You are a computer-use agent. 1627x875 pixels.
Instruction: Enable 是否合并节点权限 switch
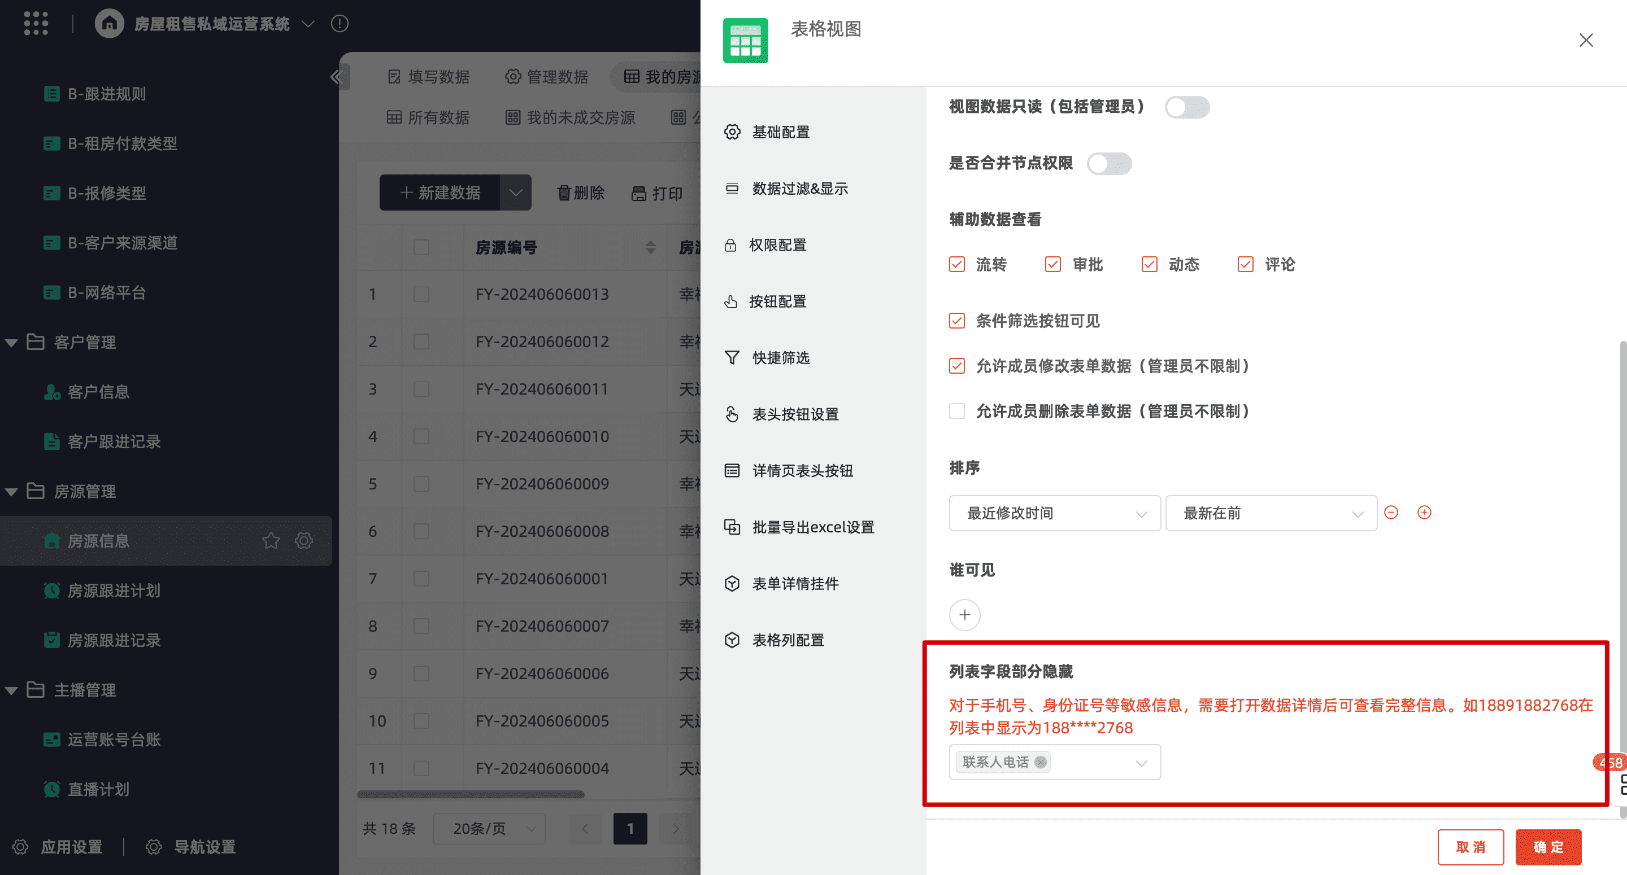[x=1108, y=164]
